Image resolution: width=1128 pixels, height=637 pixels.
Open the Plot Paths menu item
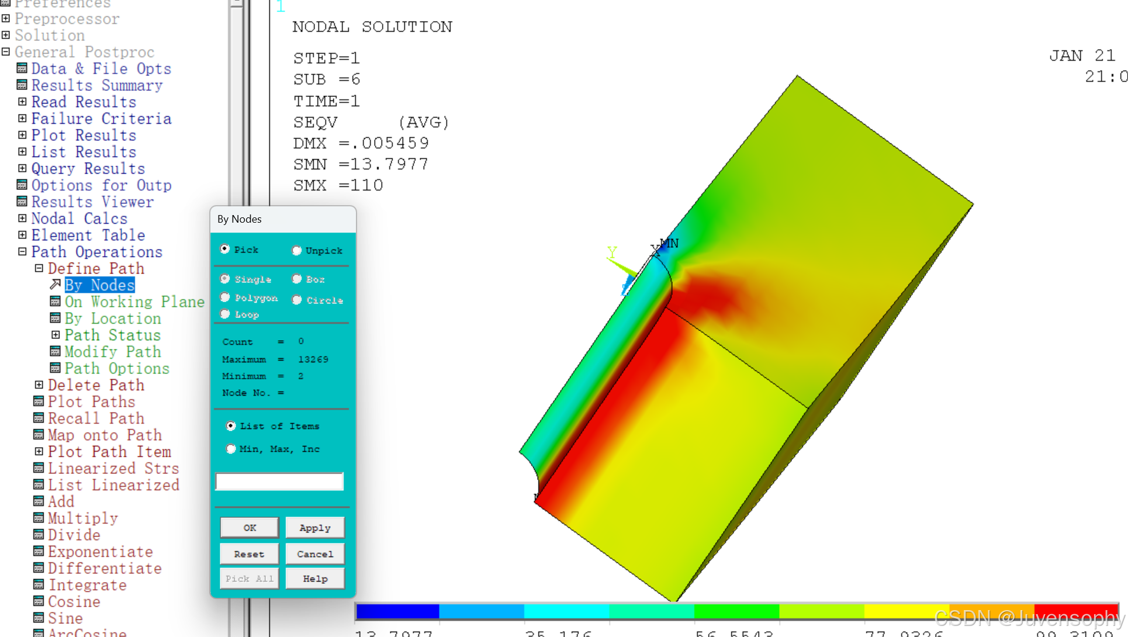point(91,401)
